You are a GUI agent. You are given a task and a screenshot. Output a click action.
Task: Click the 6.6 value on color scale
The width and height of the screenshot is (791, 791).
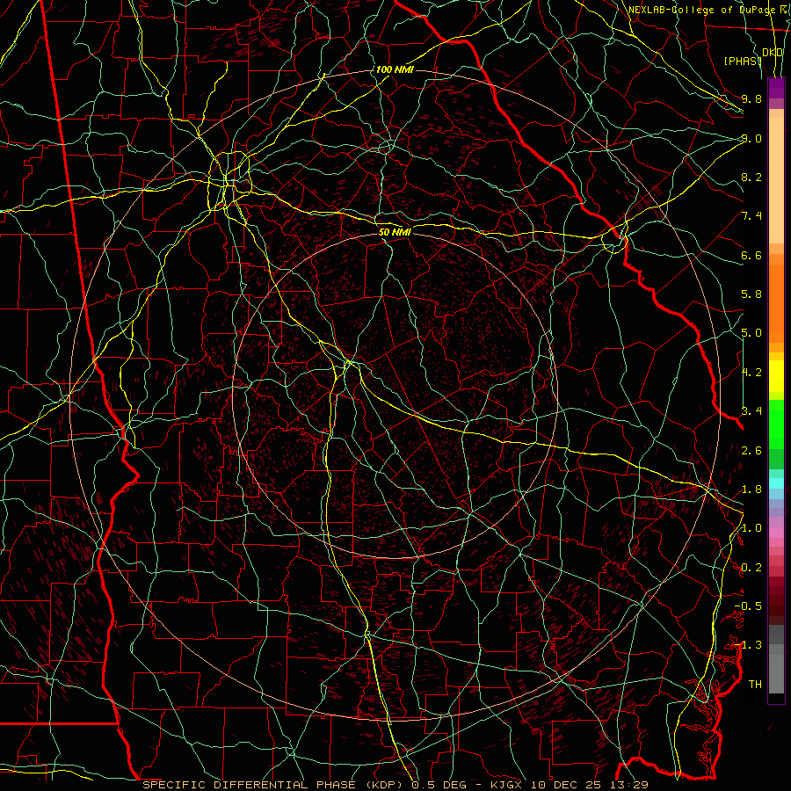pyautogui.click(x=751, y=255)
